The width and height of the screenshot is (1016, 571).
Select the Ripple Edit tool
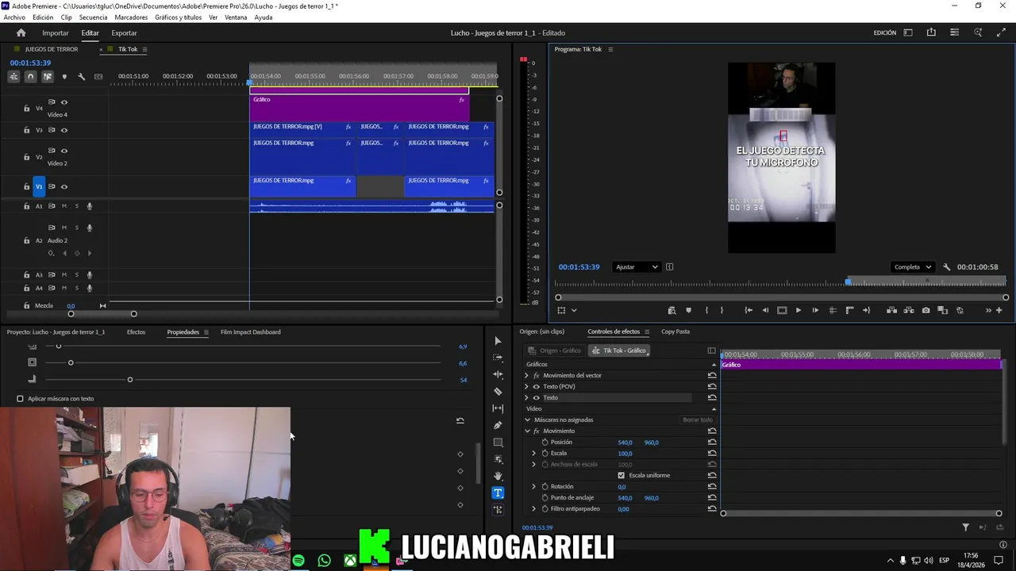[498, 374]
